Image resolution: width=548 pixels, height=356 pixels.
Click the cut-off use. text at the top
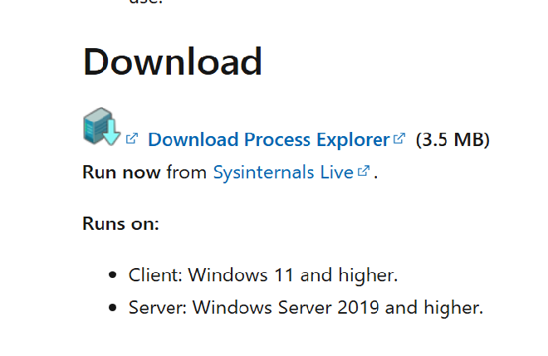tap(146, 2)
